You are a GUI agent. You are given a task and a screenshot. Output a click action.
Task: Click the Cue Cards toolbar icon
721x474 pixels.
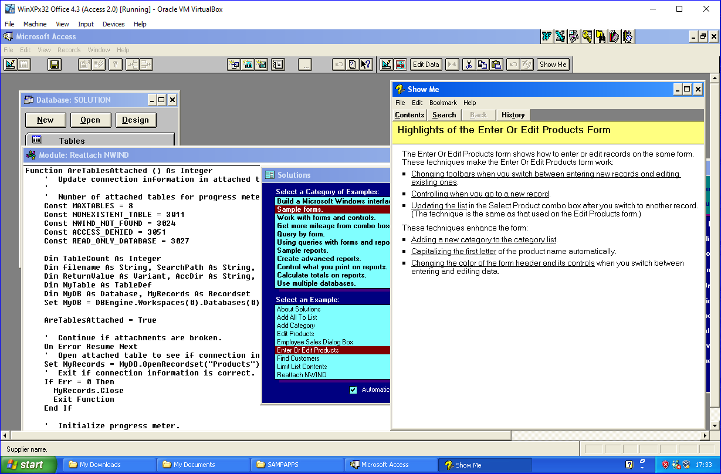tap(353, 65)
